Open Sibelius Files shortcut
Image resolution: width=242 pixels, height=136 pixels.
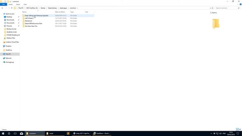coord(11,38)
